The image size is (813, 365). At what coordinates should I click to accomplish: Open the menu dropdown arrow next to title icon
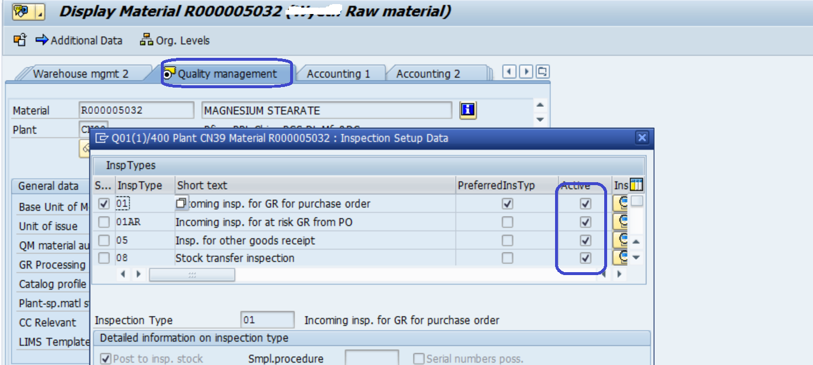[x=40, y=11]
